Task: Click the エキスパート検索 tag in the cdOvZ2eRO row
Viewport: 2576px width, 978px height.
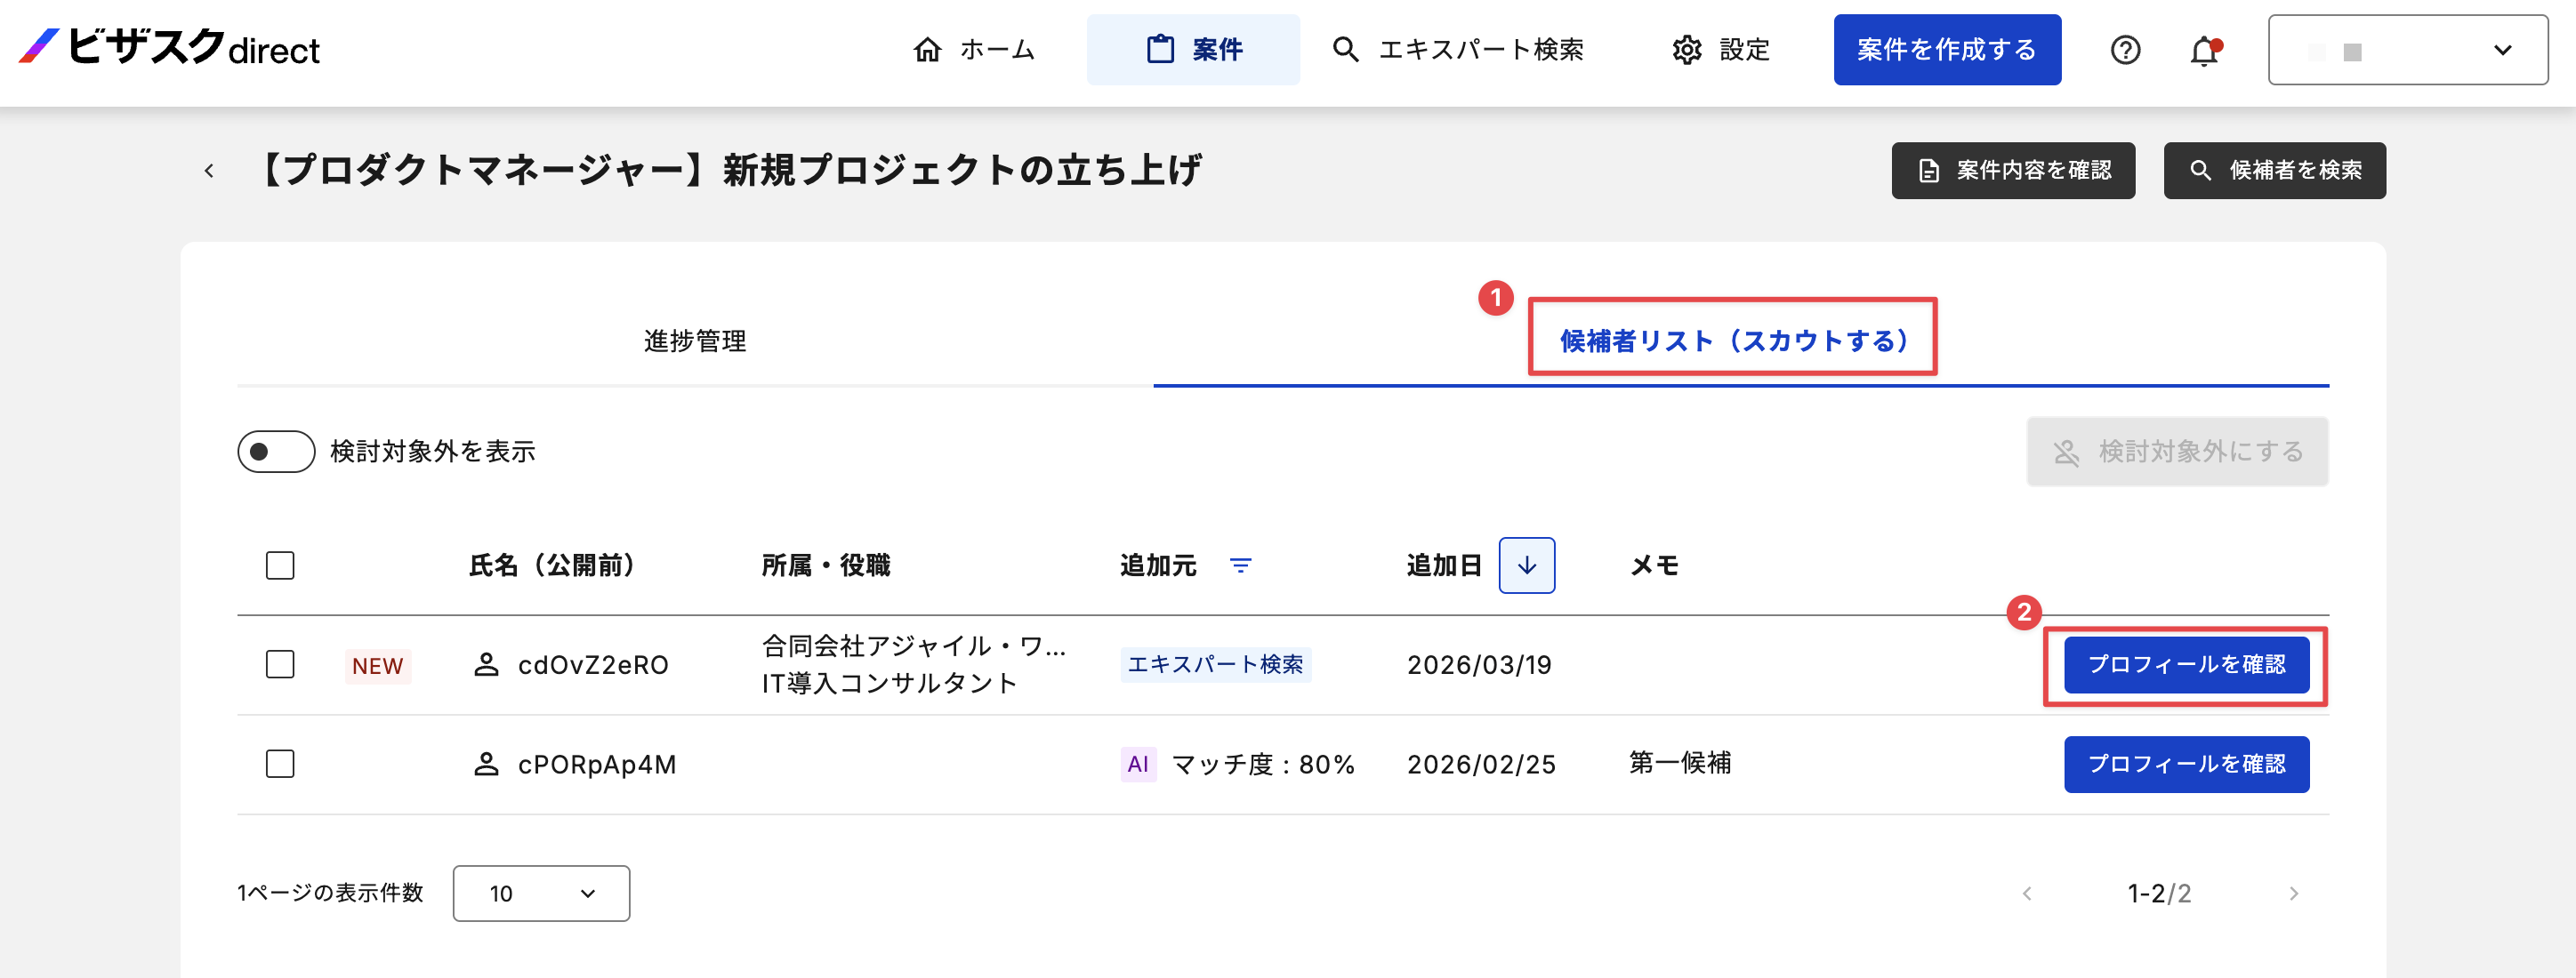Action: click(1216, 664)
